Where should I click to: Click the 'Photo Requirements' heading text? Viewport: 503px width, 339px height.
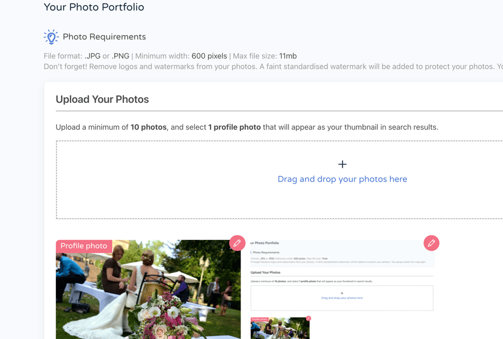[x=104, y=37]
